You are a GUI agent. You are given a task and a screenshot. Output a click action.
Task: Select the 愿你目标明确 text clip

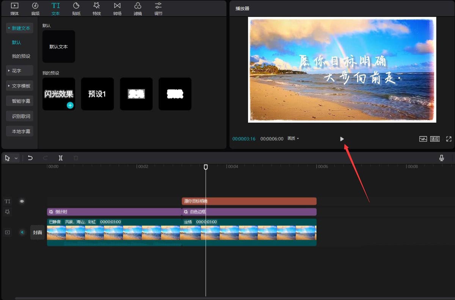[249, 201]
